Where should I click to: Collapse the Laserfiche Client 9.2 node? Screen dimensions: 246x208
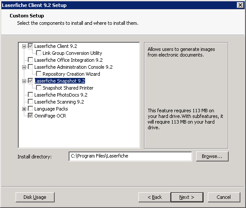(24, 46)
